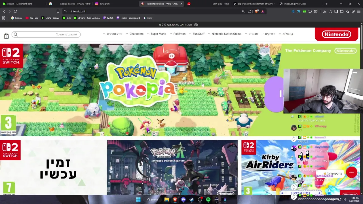Switch to the צופר - צבע אדום tab
363x204 pixels.
point(208,4)
